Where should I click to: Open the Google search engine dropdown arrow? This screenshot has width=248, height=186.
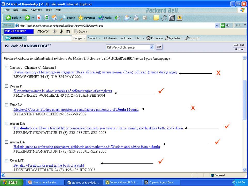[85, 38]
